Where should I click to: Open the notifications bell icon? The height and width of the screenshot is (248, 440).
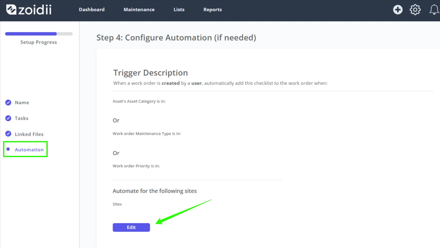434,10
